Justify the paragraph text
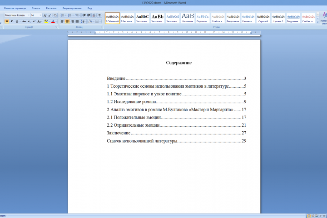 coord(77,21)
